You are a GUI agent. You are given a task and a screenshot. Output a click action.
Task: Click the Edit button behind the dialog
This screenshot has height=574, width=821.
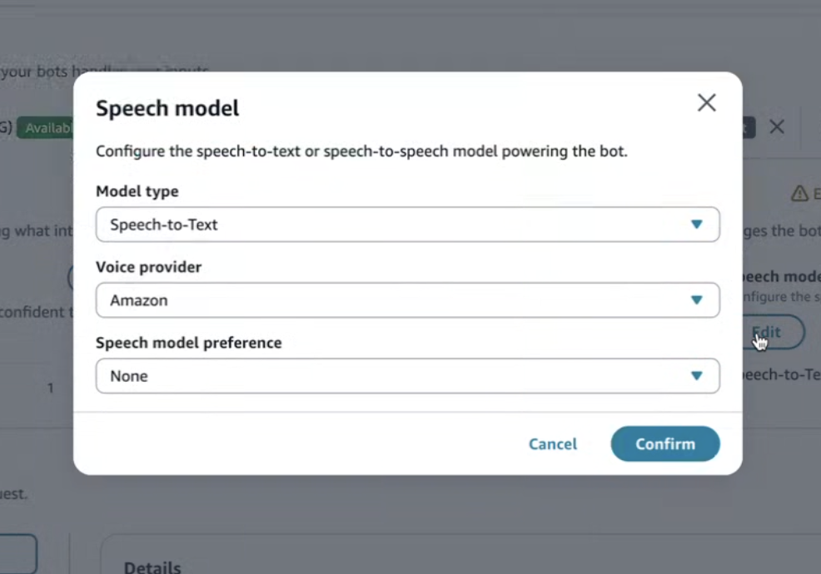[767, 332]
